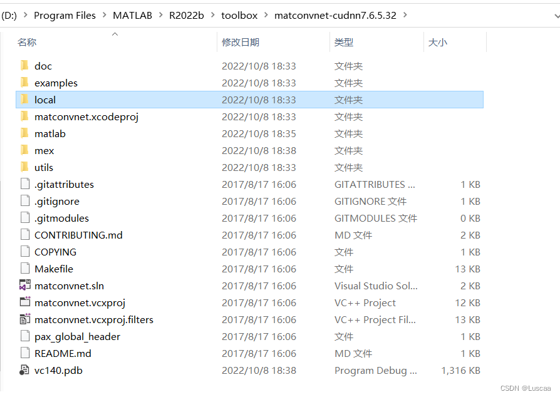Click the vc140.pdb debug file icon
Image resolution: width=560 pixels, height=397 pixels.
point(24,370)
